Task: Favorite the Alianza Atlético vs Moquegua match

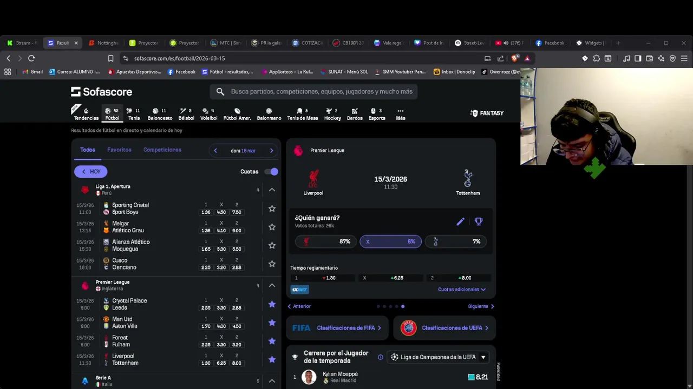Action: [x=272, y=245]
